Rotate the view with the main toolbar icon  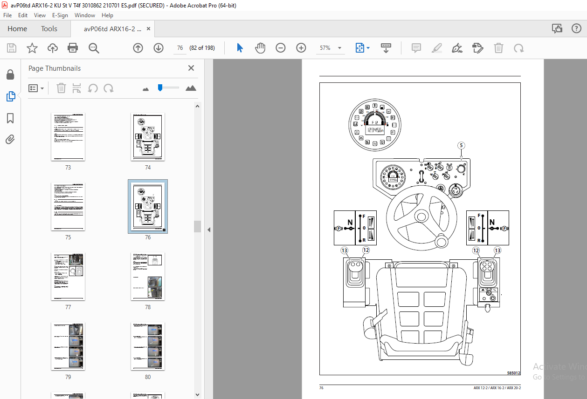tap(518, 48)
